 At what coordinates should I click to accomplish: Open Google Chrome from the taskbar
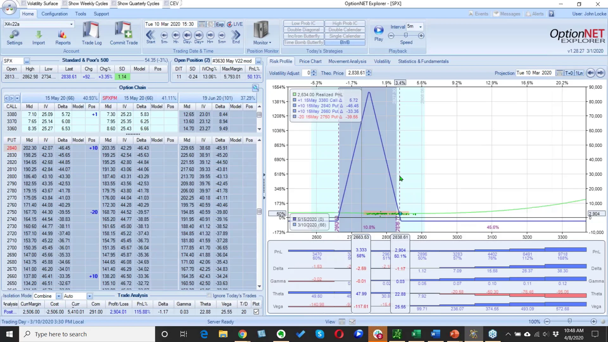[x=243, y=334]
